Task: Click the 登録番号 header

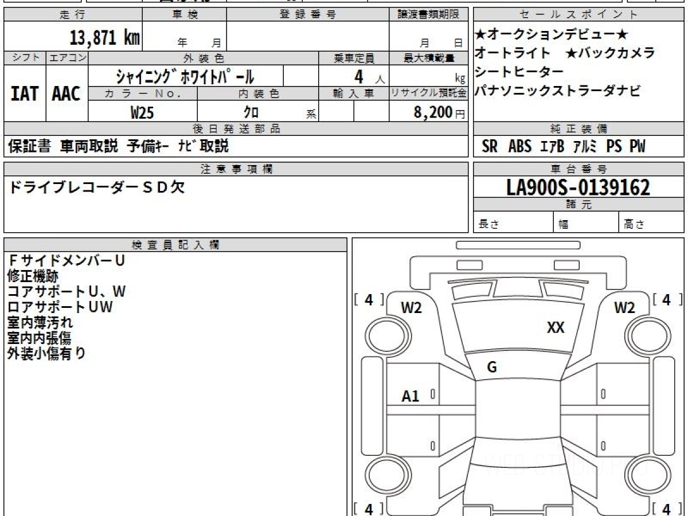Action: (307, 15)
